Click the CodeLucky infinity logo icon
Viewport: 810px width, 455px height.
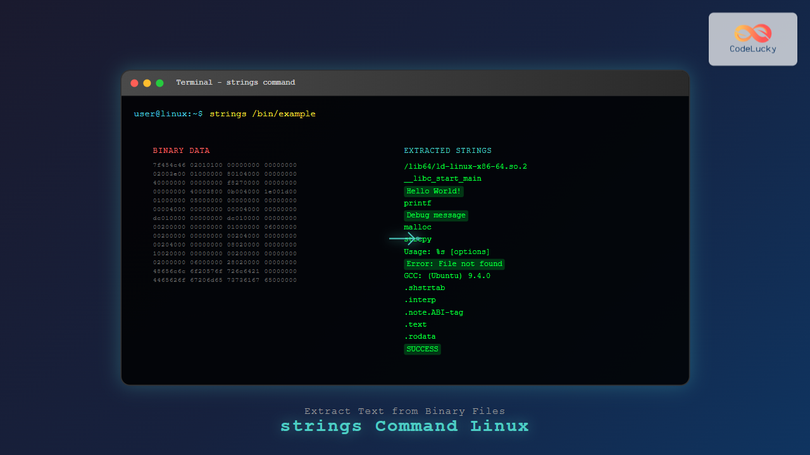(x=752, y=33)
